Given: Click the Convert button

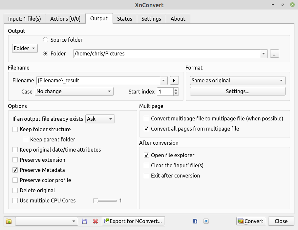Looking at the screenshot, I should coord(251,221).
